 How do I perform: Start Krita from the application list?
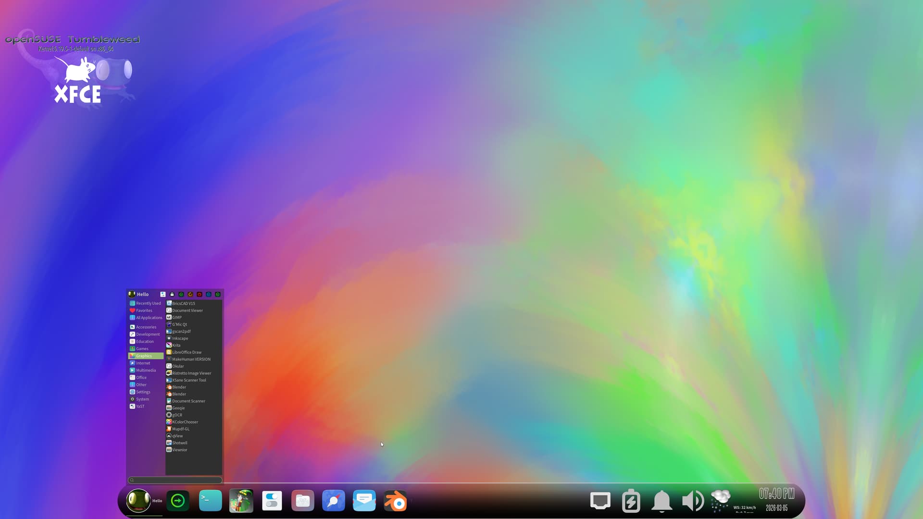point(176,345)
